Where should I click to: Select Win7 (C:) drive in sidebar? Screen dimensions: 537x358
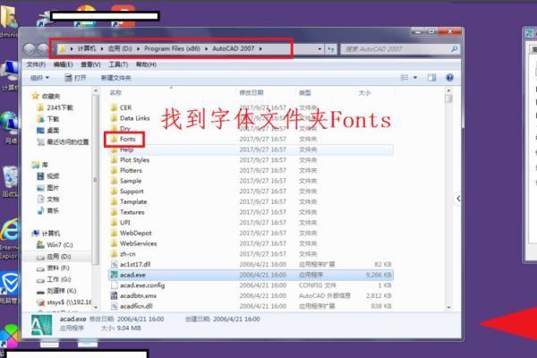(58, 244)
